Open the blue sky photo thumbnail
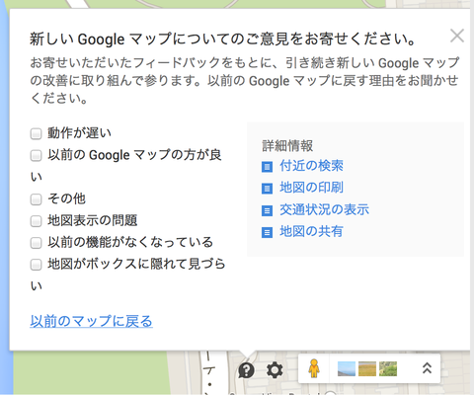 tap(347, 368)
